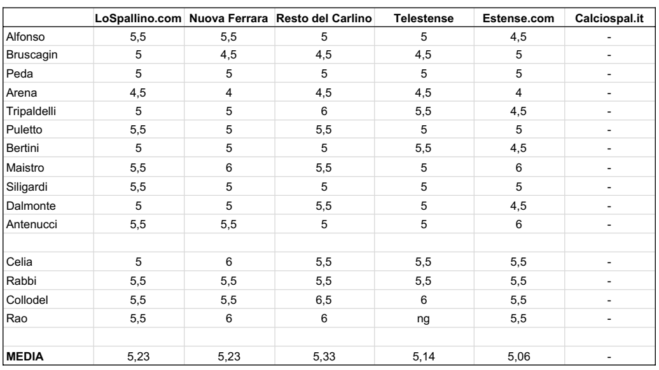
Task: Select Alfonso's Estense.com 4,5 score
Action: click(518, 36)
